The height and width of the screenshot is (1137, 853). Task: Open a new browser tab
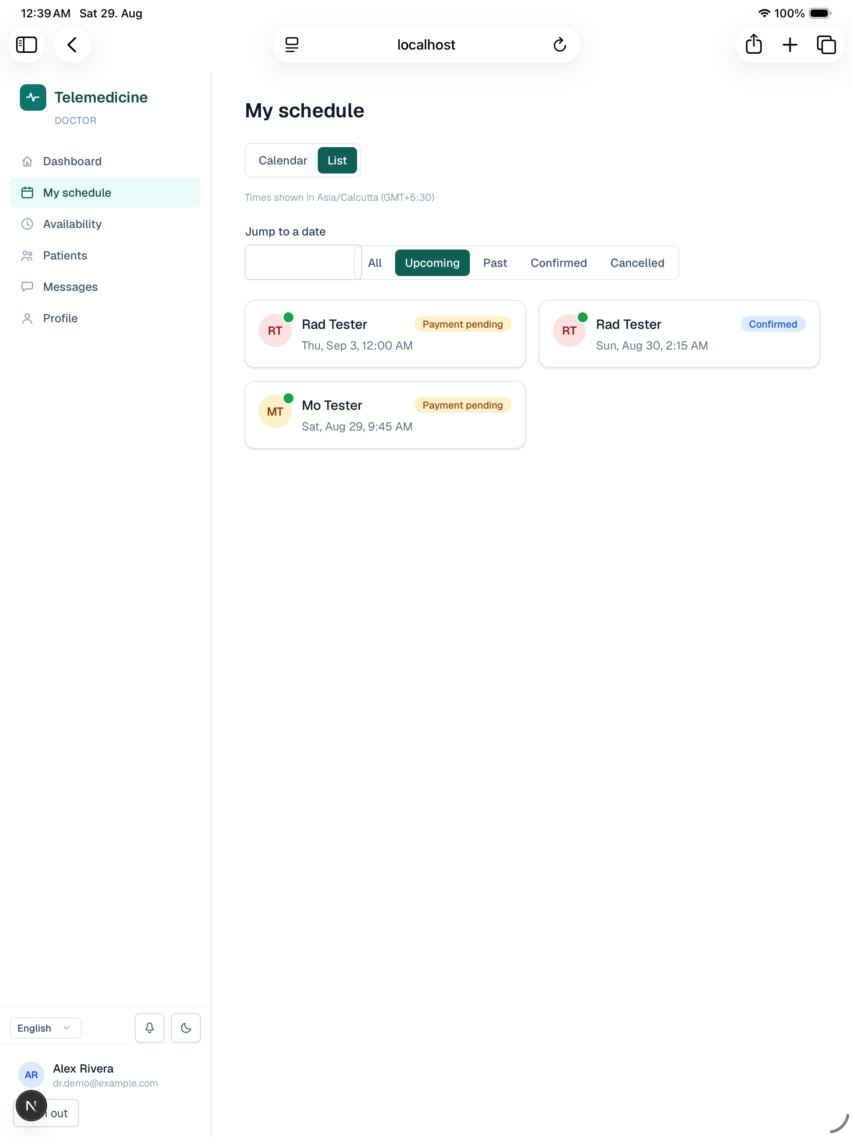[790, 45]
